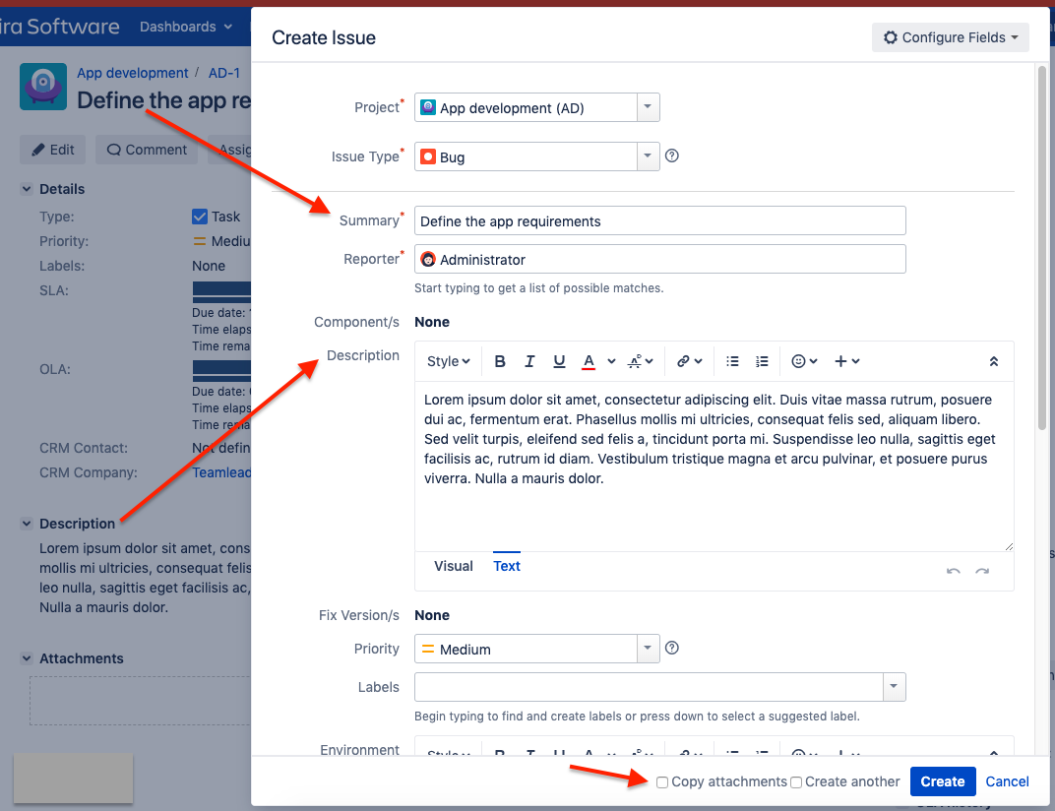Insert a numbered list in description

[x=762, y=361]
